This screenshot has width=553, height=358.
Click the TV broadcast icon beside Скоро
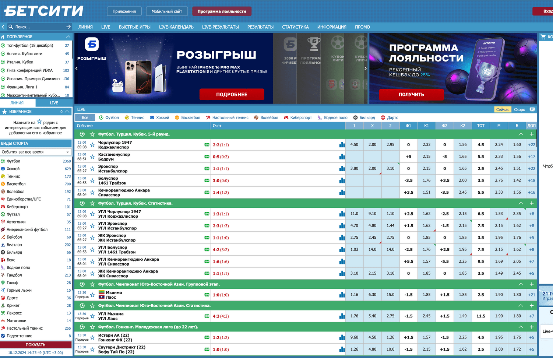[x=532, y=109]
